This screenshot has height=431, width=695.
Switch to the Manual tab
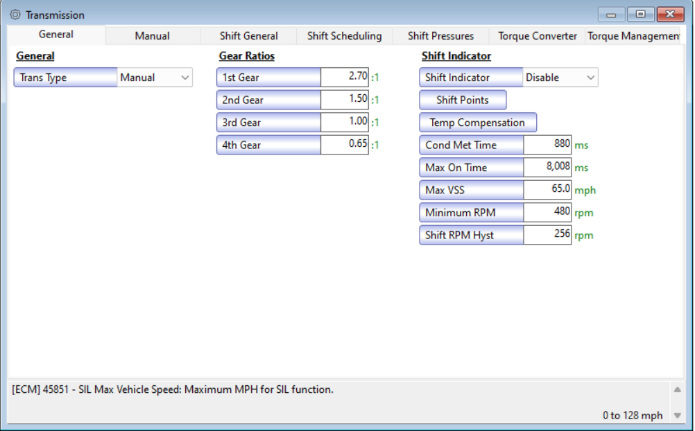tap(152, 36)
